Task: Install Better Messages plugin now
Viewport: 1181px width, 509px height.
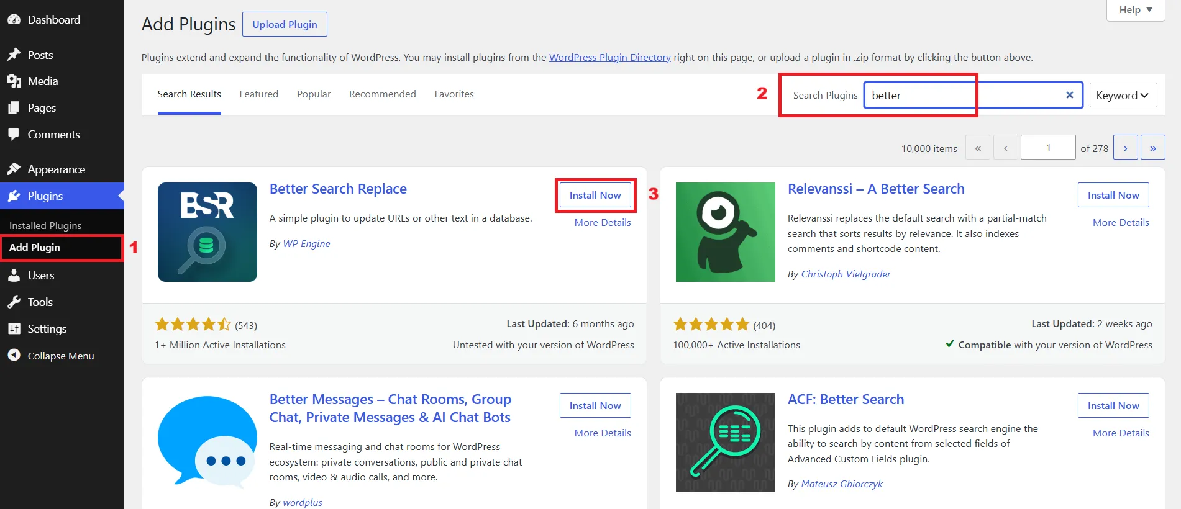Action: [595, 405]
